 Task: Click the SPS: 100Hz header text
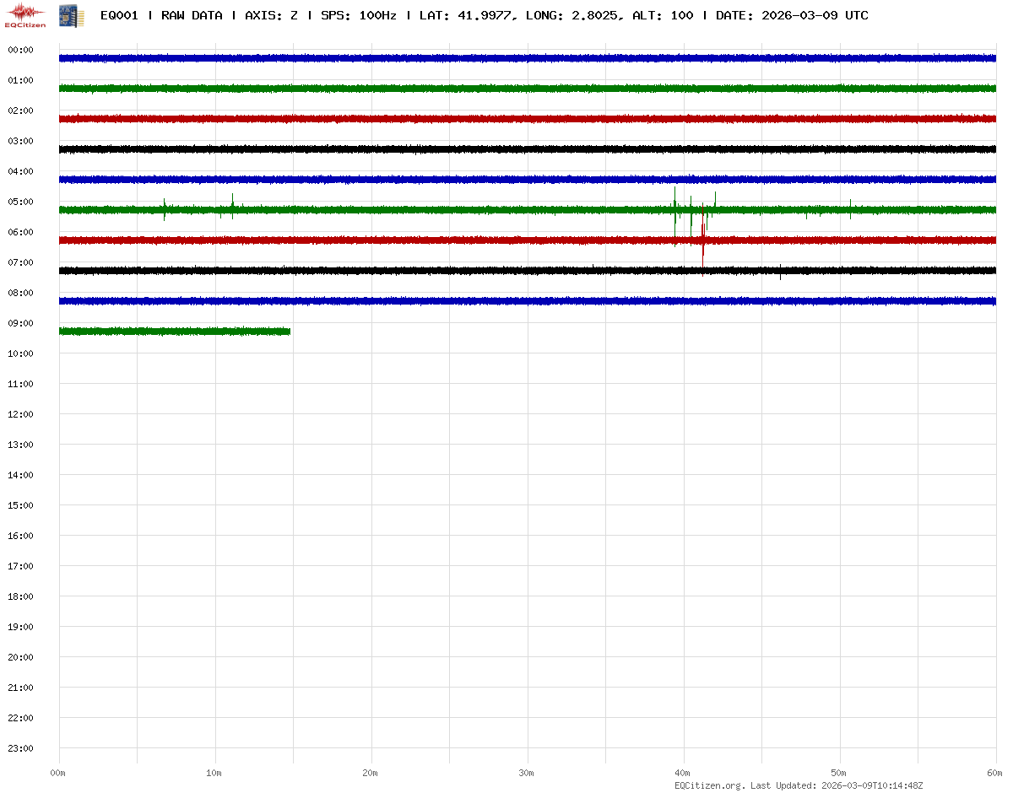(x=358, y=15)
